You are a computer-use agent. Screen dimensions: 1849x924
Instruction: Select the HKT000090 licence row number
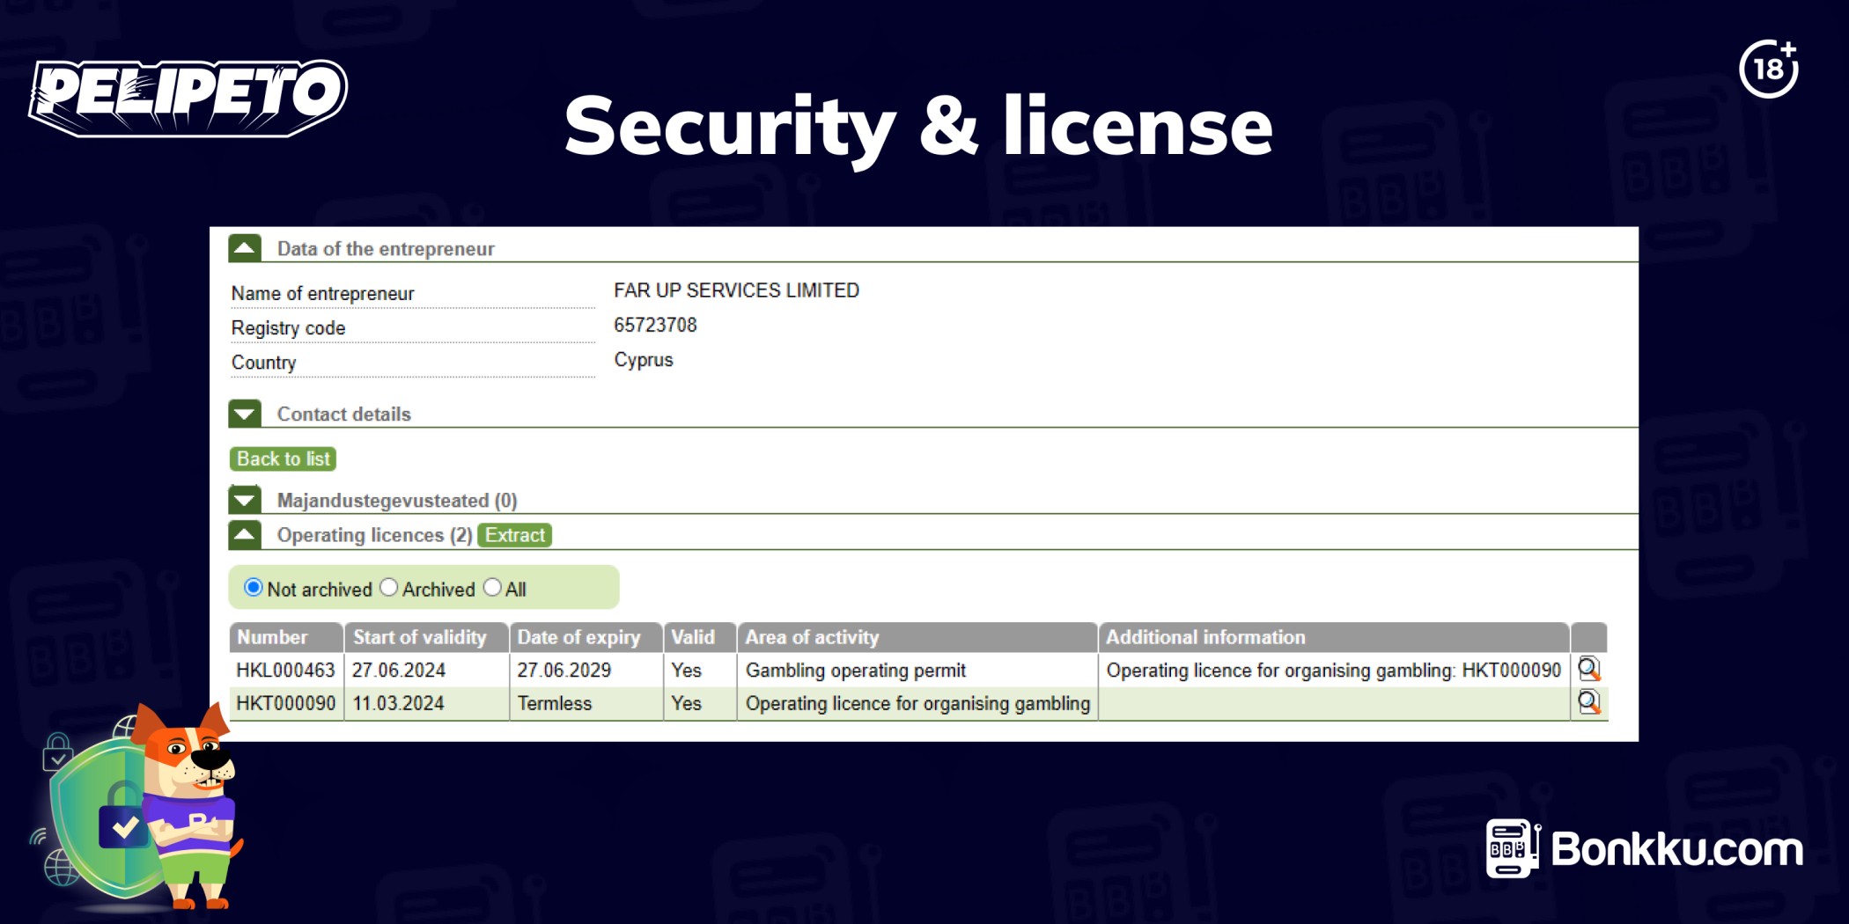(x=285, y=703)
